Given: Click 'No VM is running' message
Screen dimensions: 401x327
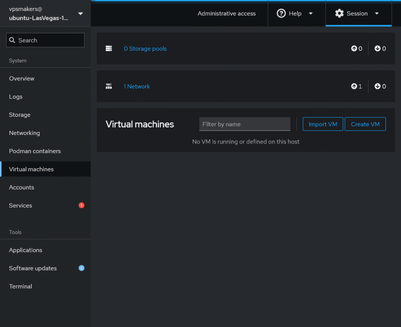Looking at the screenshot, I should [246, 142].
